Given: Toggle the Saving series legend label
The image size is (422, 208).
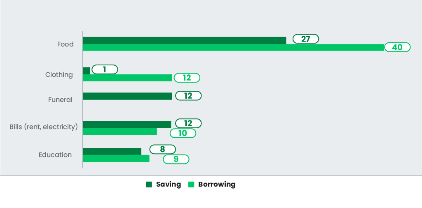Looking at the screenshot, I should [x=169, y=185].
